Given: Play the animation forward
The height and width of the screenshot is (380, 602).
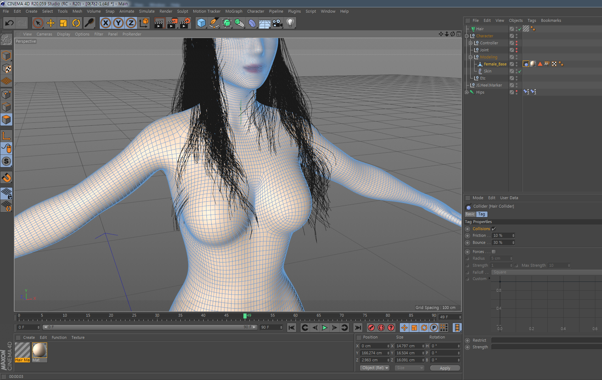Looking at the screenshot, I should pyautogui.click(x=324, y=328).
